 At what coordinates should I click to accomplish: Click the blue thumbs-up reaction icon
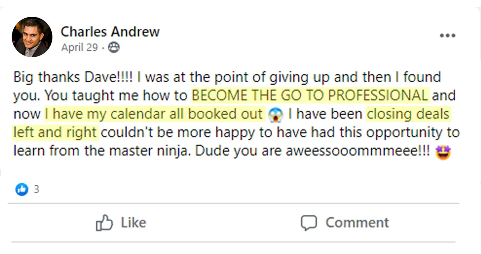[x=22, y=189]
